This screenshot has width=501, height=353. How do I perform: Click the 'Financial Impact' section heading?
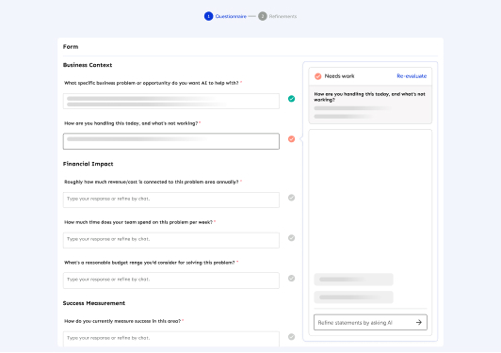tap(89, 164)
